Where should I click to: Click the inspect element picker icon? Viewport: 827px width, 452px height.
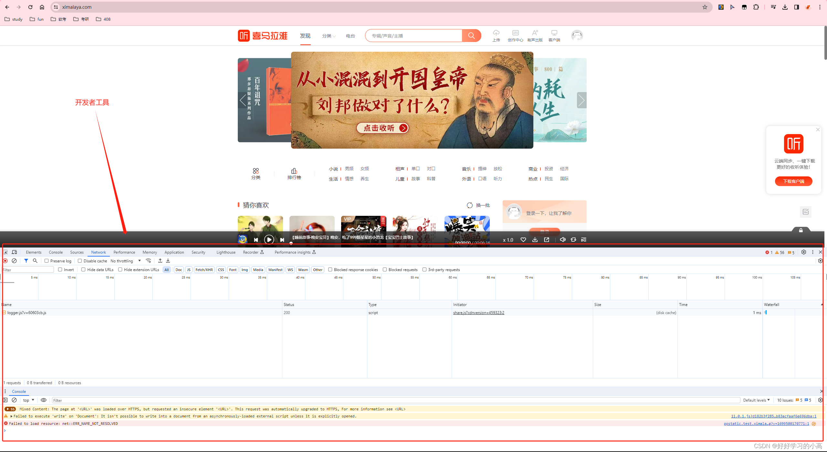[5, 252]
